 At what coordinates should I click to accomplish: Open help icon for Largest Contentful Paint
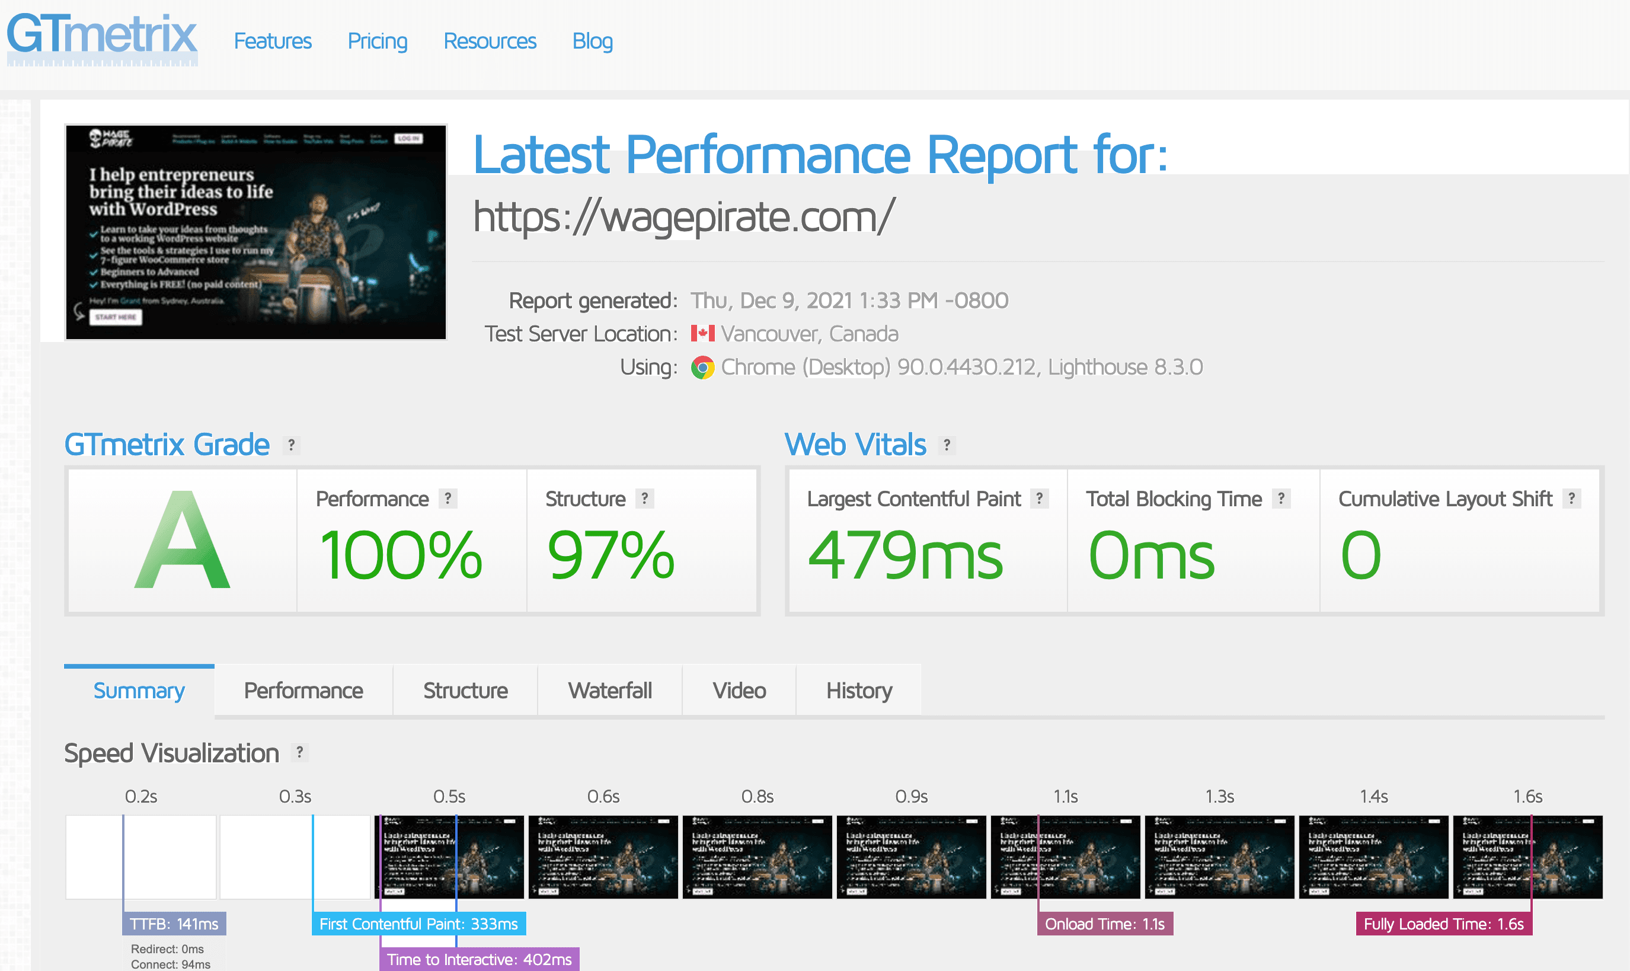tap(1040, 499)
